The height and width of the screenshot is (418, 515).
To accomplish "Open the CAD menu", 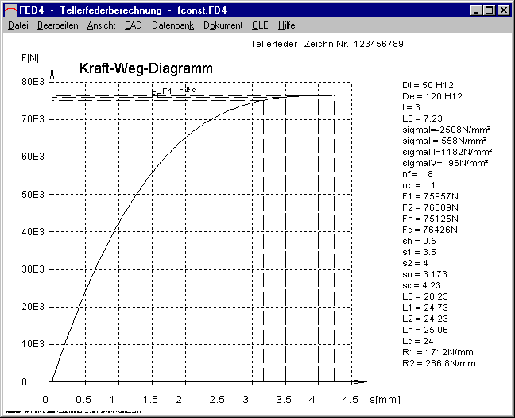I will pos(134,25).
